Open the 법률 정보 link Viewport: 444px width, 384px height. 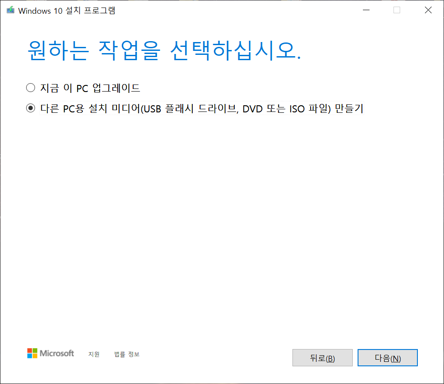click(127, 354)
